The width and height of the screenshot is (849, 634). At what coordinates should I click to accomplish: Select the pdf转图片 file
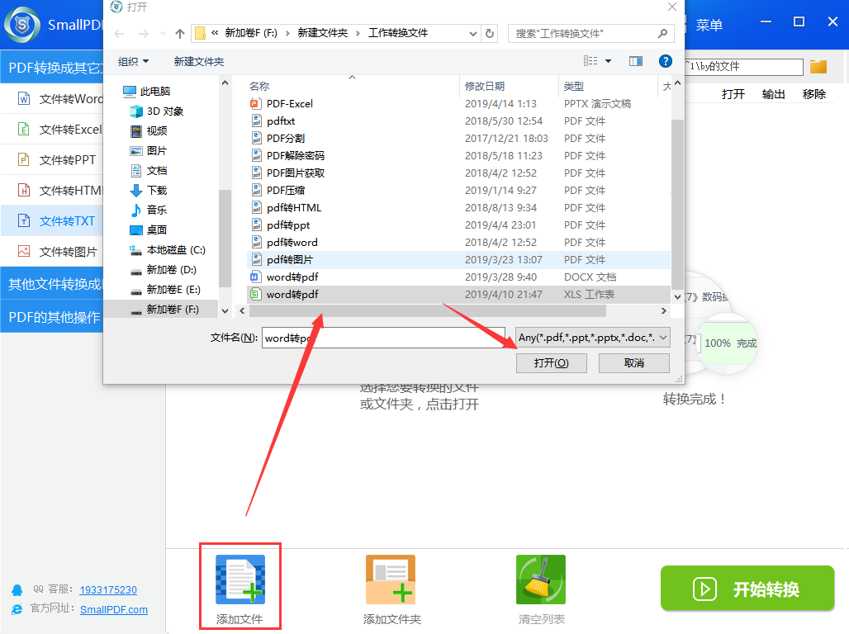pos(458,259)
